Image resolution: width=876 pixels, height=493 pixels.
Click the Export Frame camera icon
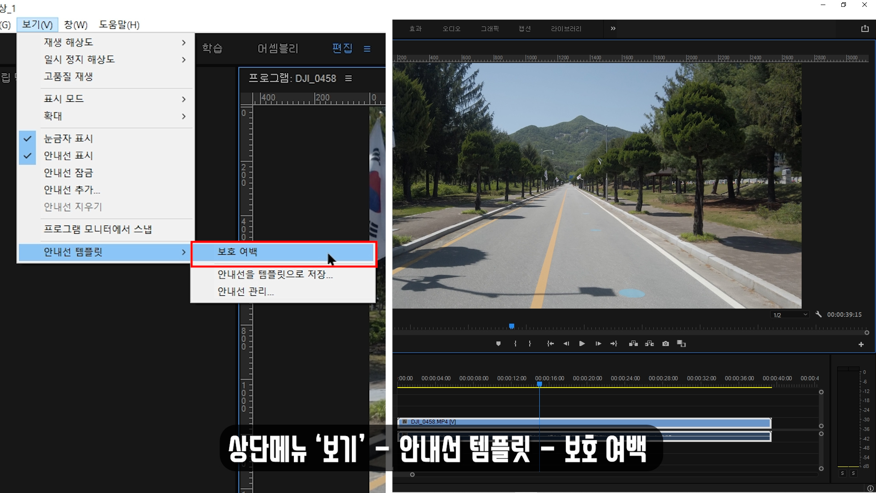coord(666,344)
